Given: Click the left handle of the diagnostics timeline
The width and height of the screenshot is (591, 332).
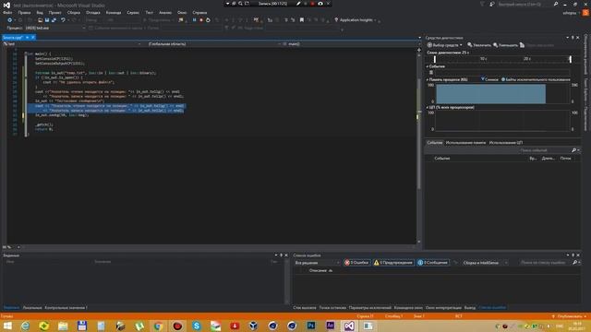Looking at the screenshot, I should coord(435,59).
